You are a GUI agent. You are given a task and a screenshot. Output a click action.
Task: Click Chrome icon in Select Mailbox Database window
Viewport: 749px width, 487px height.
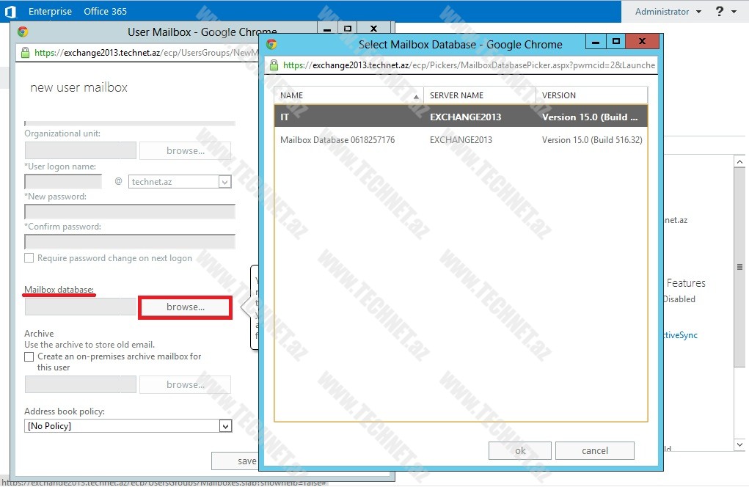coord(271,44)
